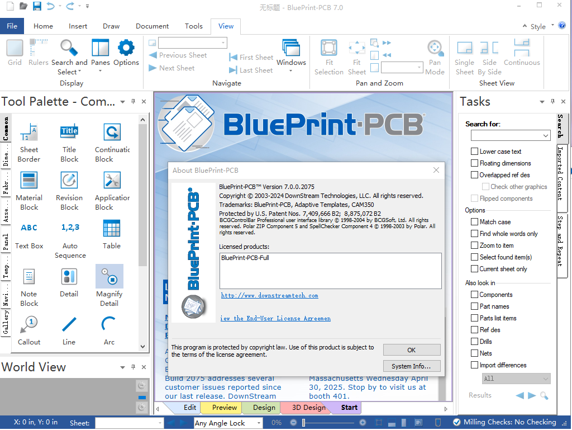Switch to the Insert ribbon tab
572x430 pixels.
pyautogui.click(x=78, y=26)
